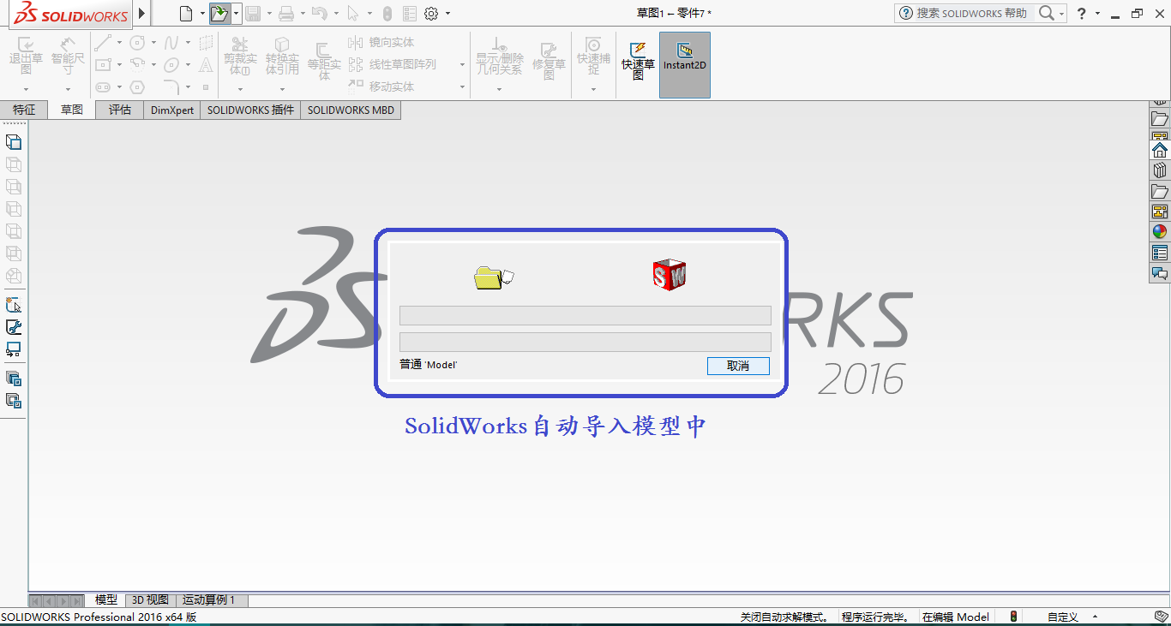Expand the search magnifier dropdown arrow
The height and width of the screenshot is (626, 1171).
point(1061,14)
